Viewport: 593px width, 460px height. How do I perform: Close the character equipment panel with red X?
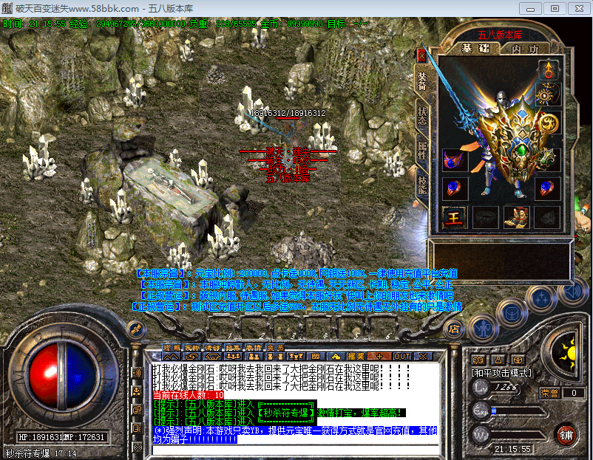click(421, 57)
